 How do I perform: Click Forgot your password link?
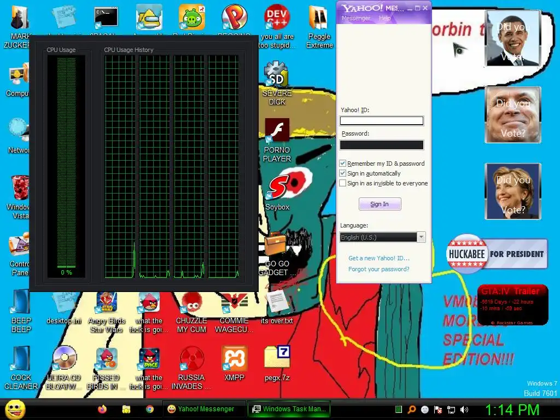tap(378, 269)
